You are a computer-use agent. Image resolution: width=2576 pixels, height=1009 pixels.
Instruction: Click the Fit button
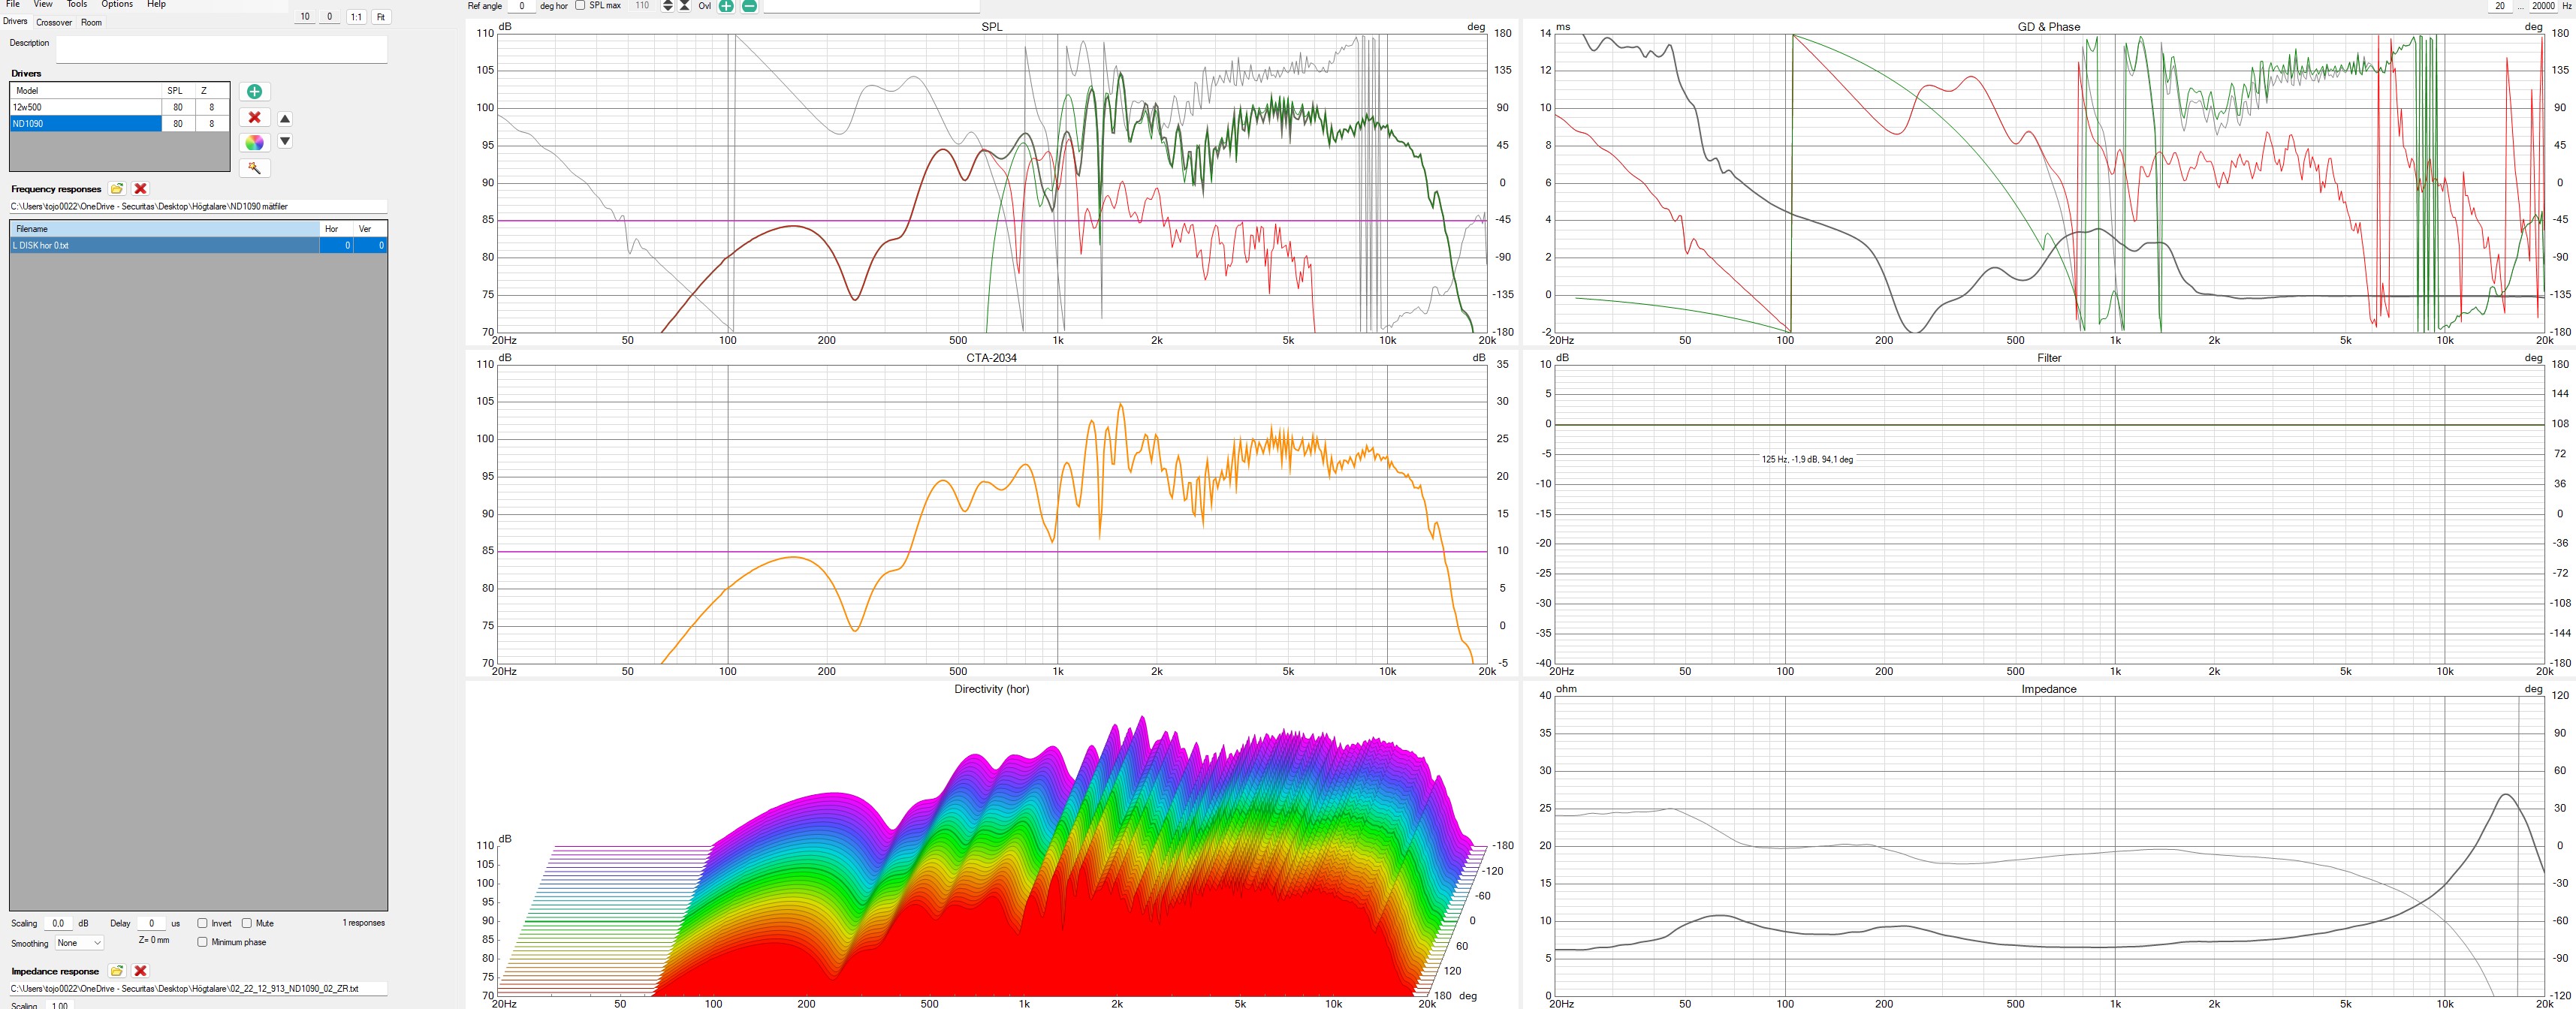pos(381,17)
